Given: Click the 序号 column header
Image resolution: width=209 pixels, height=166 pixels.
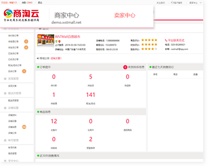Looking at the screenshot, I should (x=155, y=74).
